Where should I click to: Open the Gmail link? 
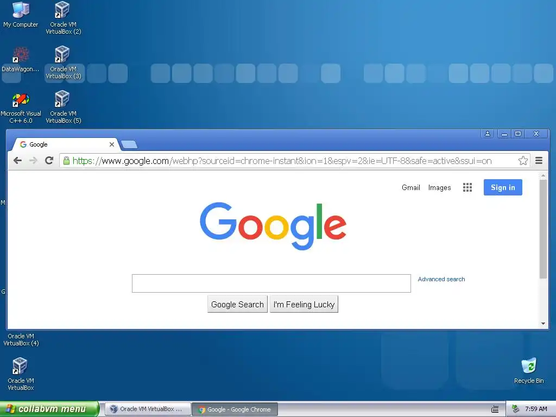(410, 187)
